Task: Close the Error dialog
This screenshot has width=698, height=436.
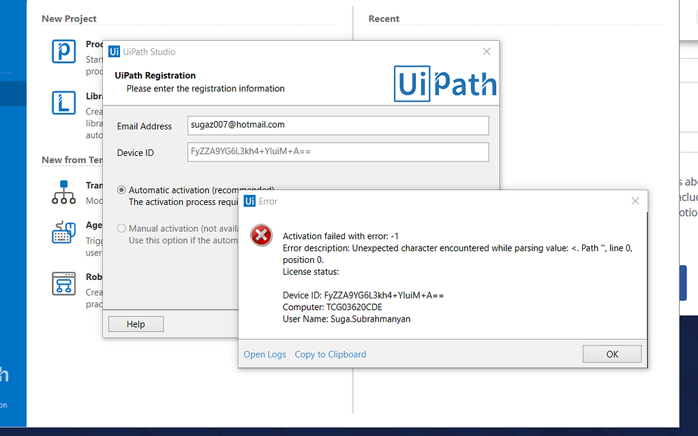Action: [635, 201]
